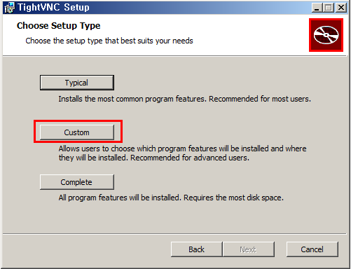The height and width of the screenshot is (269, 351).
Task: Choose the Typical setup type
Action: 77,83
